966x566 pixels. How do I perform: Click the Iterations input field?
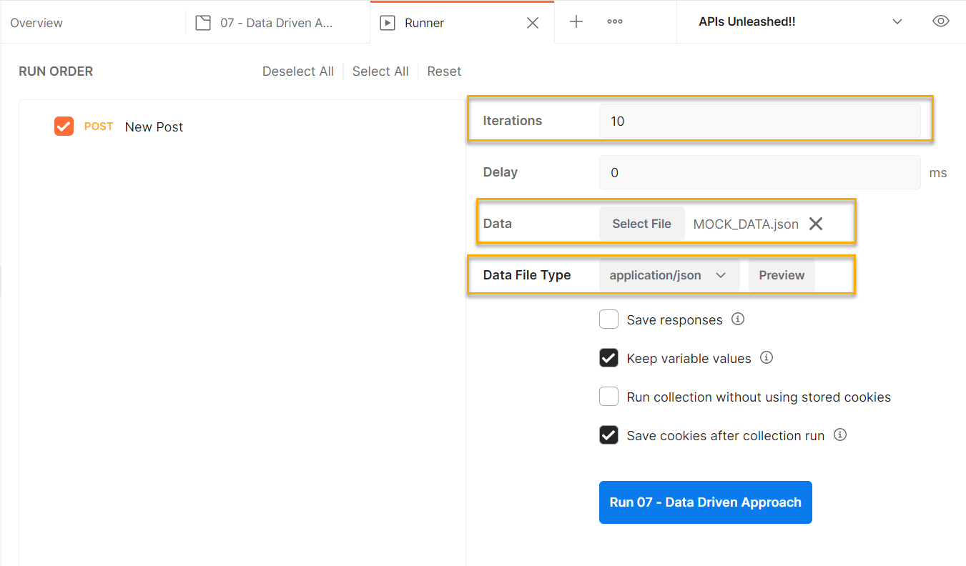click(x=759, y=121)
